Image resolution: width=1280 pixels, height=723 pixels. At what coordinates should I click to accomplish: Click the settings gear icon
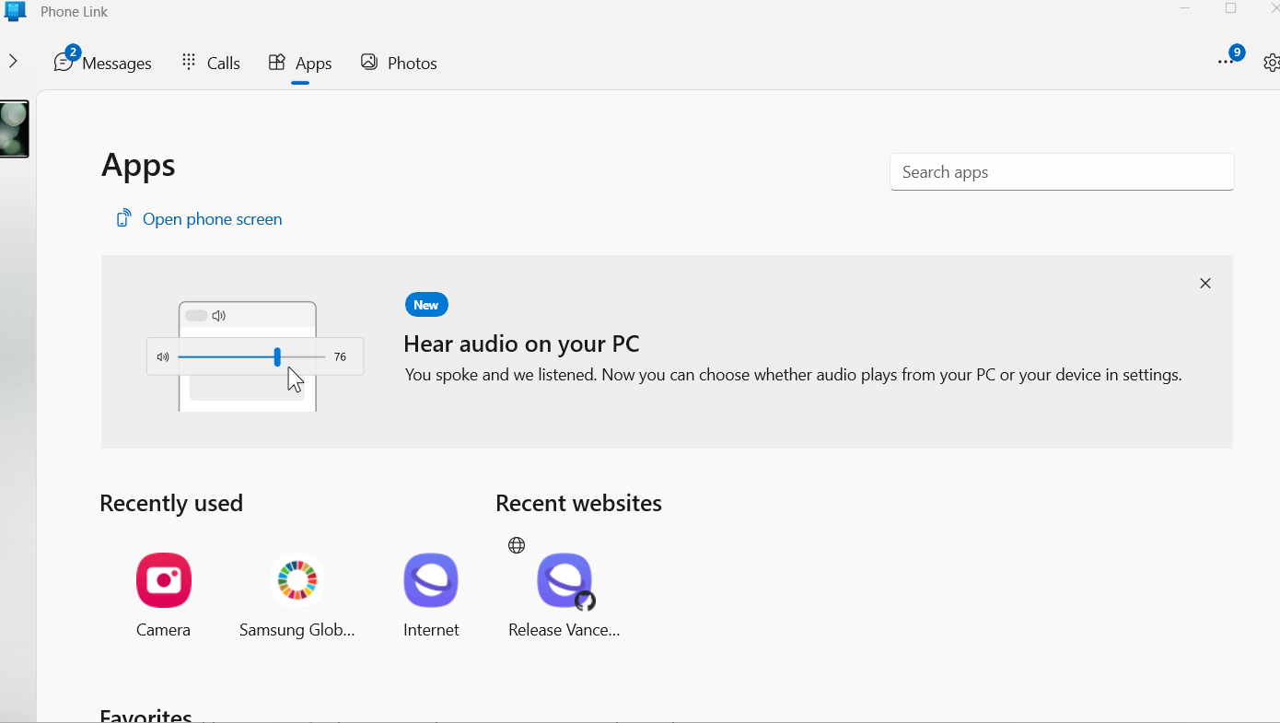coord(1271,63)
